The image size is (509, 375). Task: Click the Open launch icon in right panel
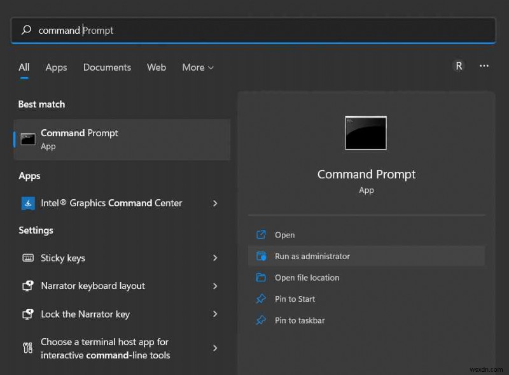261,234
